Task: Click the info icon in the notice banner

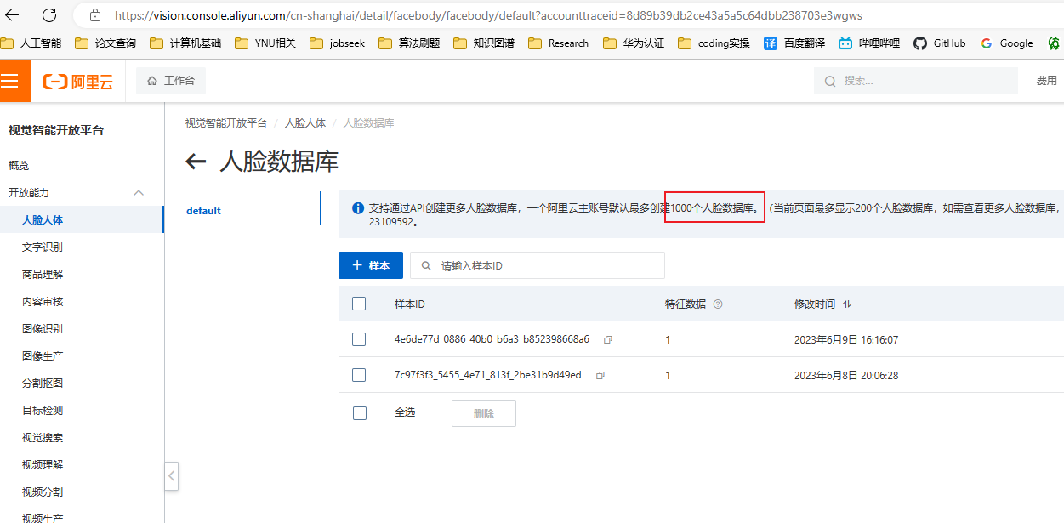Action: (x=358, y=207)
